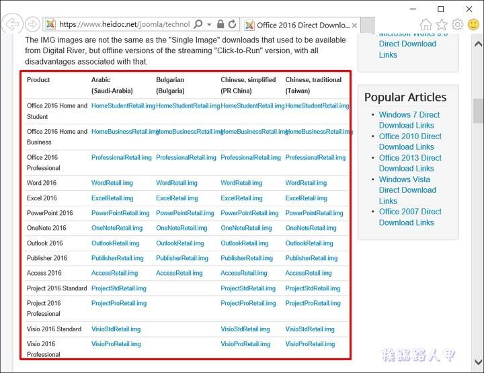Download Chinese traditional PowerPointRetail.img
This screenshot has width=484, height=373.
pos(314,213)
